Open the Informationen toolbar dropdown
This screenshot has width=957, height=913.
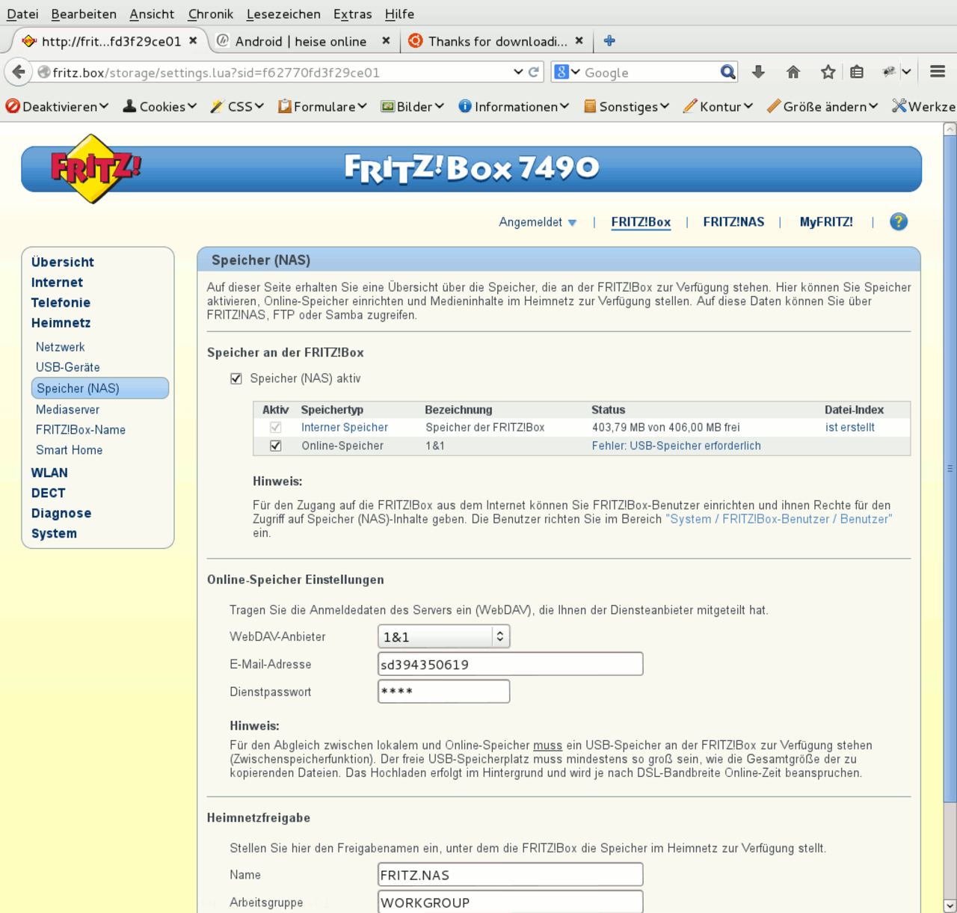(x=514, y=106)
